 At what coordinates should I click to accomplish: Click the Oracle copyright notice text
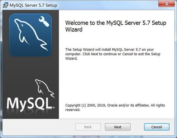click(x=115, y=107)
